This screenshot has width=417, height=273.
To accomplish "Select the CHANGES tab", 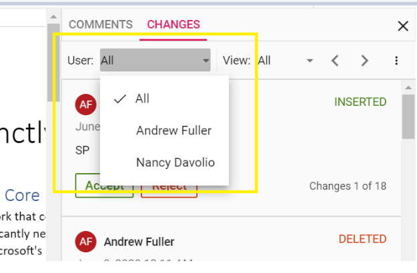I will point(173,25).
